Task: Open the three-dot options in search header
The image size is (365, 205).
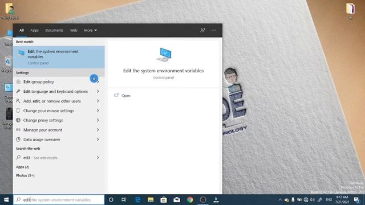Action: (214, 30)
